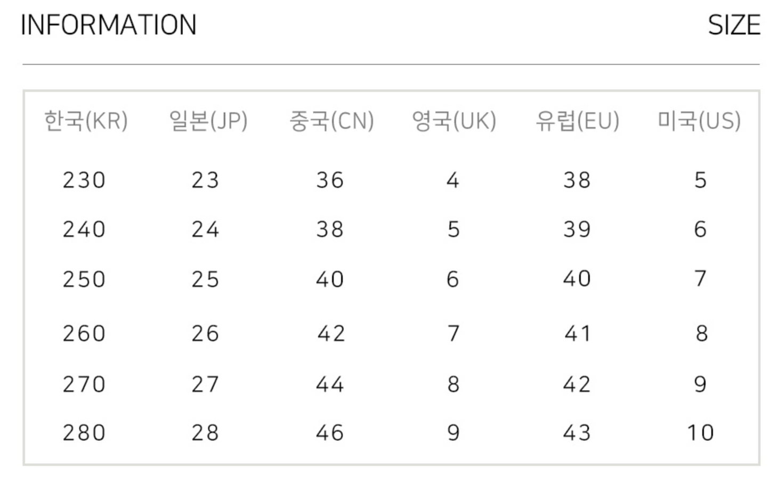Viewport: 770px width, 493px height.
Task: Click US size 7 in the 250 row
Action: click(x=701, y=278)
